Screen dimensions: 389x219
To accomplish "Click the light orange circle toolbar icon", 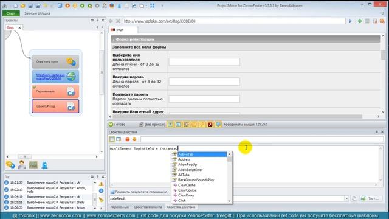I will click(75, 5).
